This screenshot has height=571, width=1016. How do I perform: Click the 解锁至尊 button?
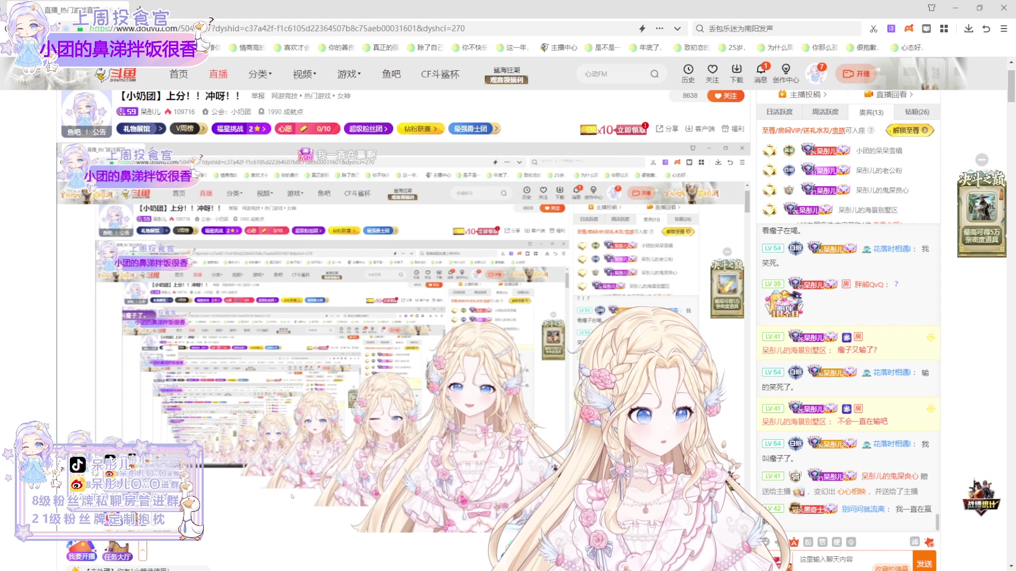910,130
